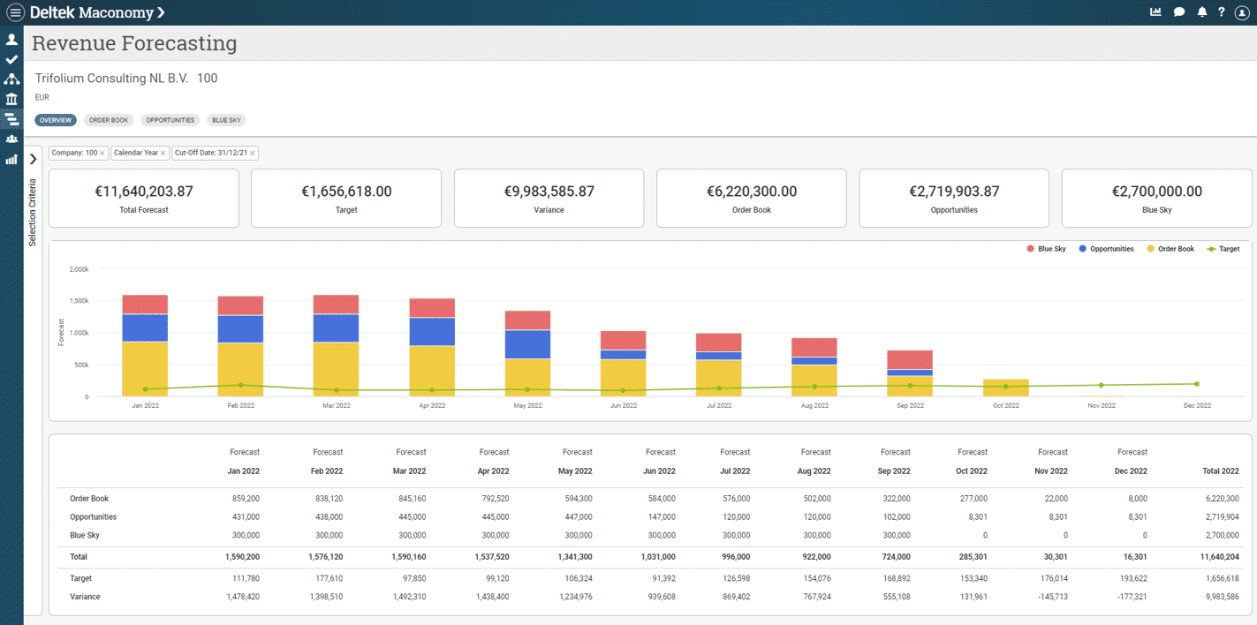This screenshot has width=1257, height=625.
Task: Click the notifications bell icon
Action: [1201, 12]
